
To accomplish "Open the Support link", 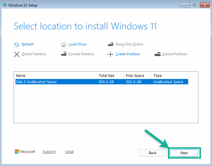I will pos(49,151).
